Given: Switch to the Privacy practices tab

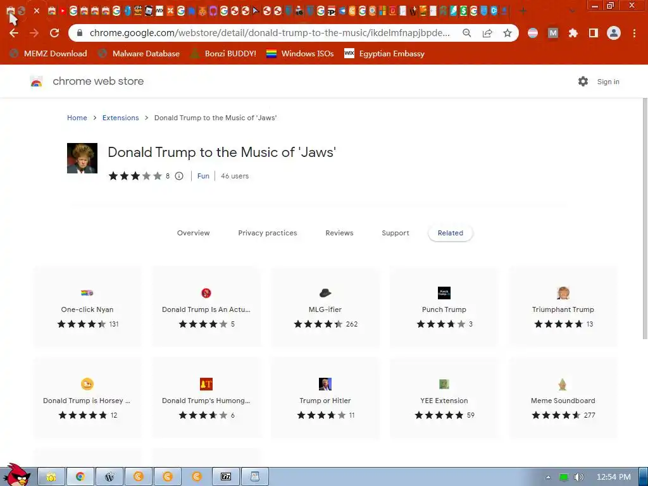Looking at the screenshot, I should (x=268, y=233).
